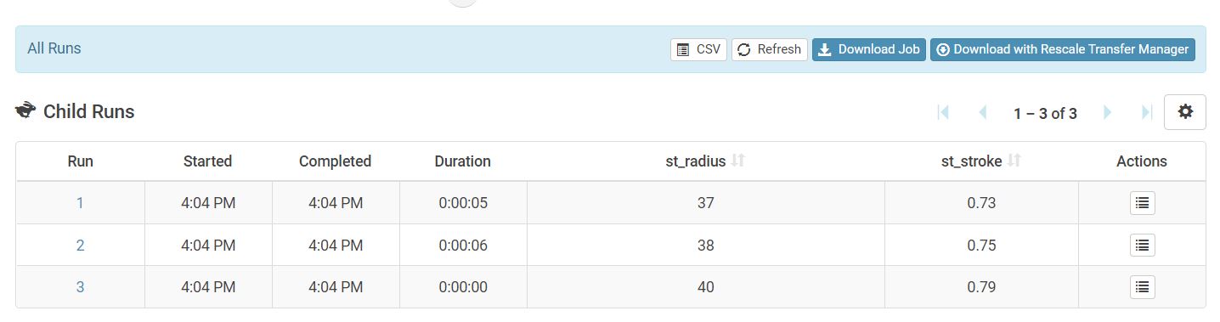Open run 1 link
Image resolution: width=1220 pixels, height=322 pixels.
80,203
